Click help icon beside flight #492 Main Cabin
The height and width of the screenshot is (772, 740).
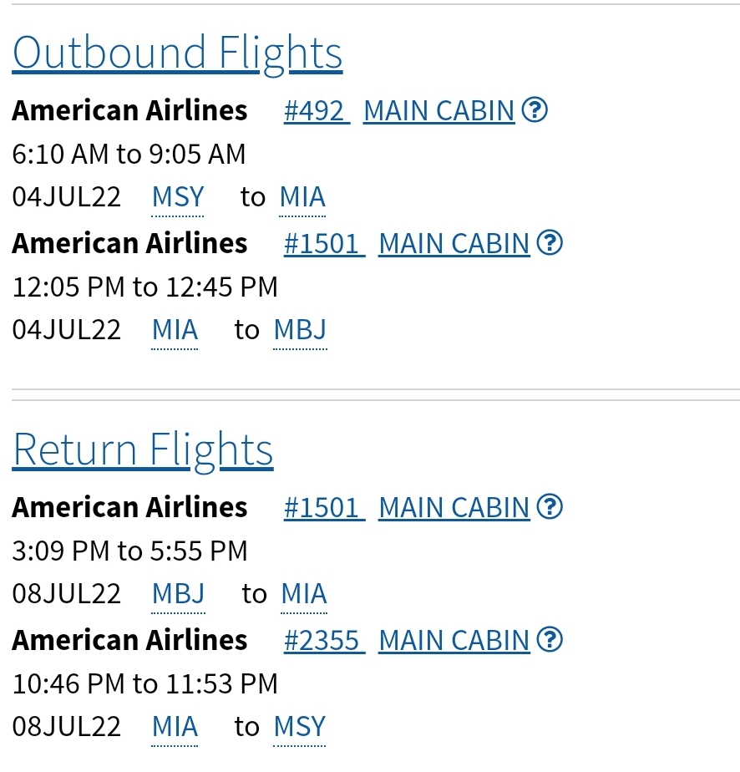(x=535, y=109)
